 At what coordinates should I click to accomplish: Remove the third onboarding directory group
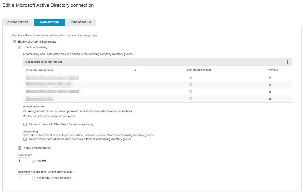click(x=270, y=92)
